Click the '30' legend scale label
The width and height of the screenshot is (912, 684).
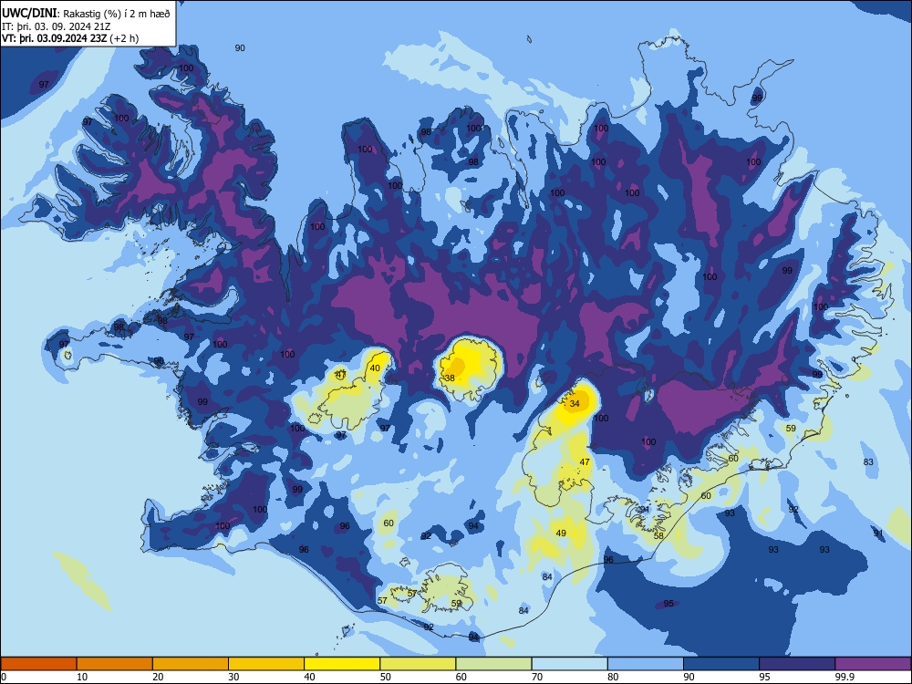[x=233, y=677]
